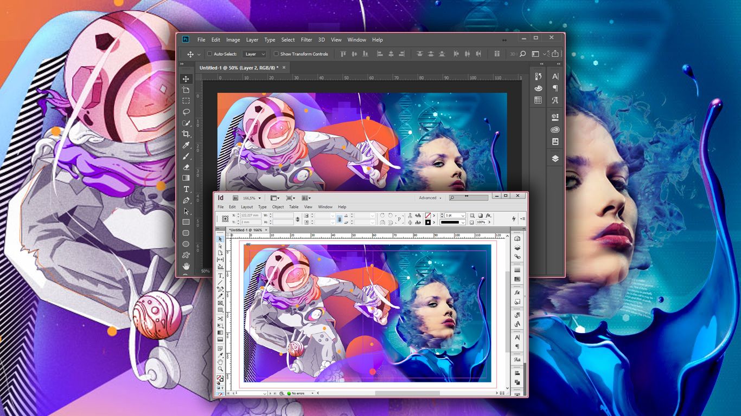Image resolution: width=741 pixels, height=416 pixels.
Task: Open the History panel icon in Photoshop
Action: 538,76
